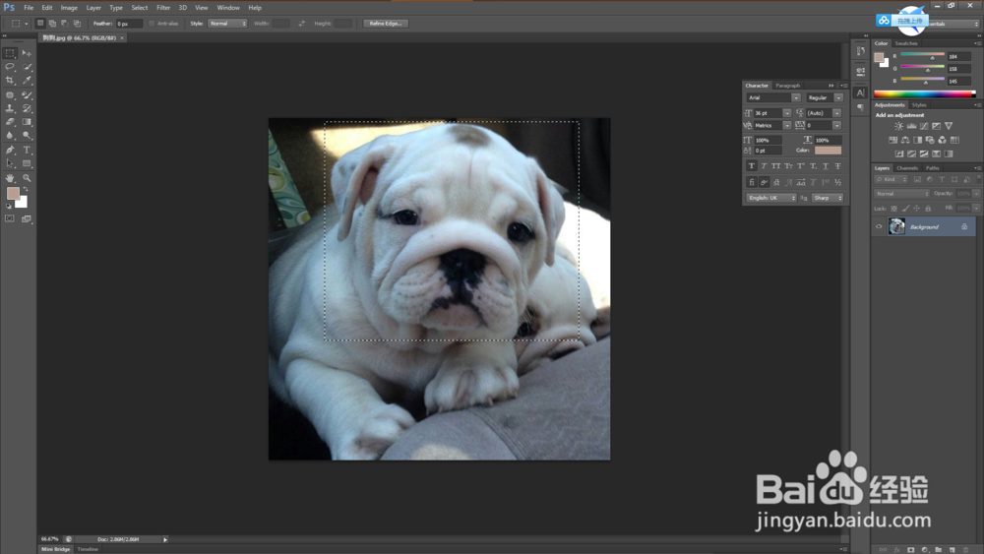This screenshot has width=984, height=554.
Task: Select the Move tool
Action: click(x=27, y=53)
